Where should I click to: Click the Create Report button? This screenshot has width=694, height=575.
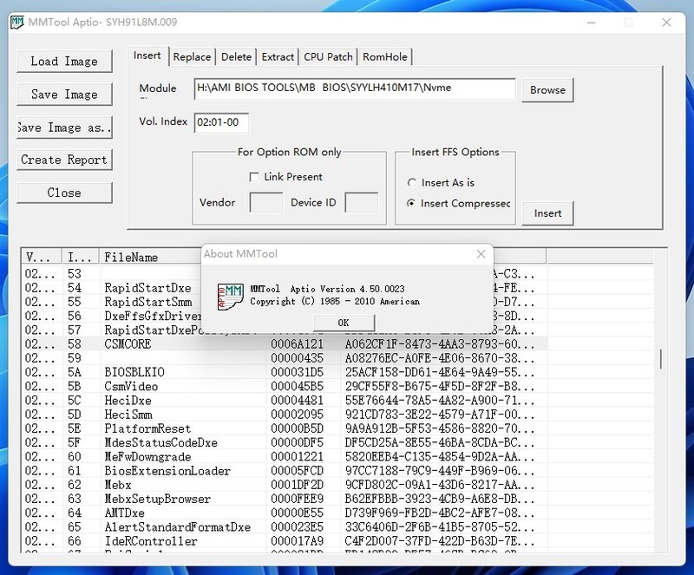(x=64, y=160)
